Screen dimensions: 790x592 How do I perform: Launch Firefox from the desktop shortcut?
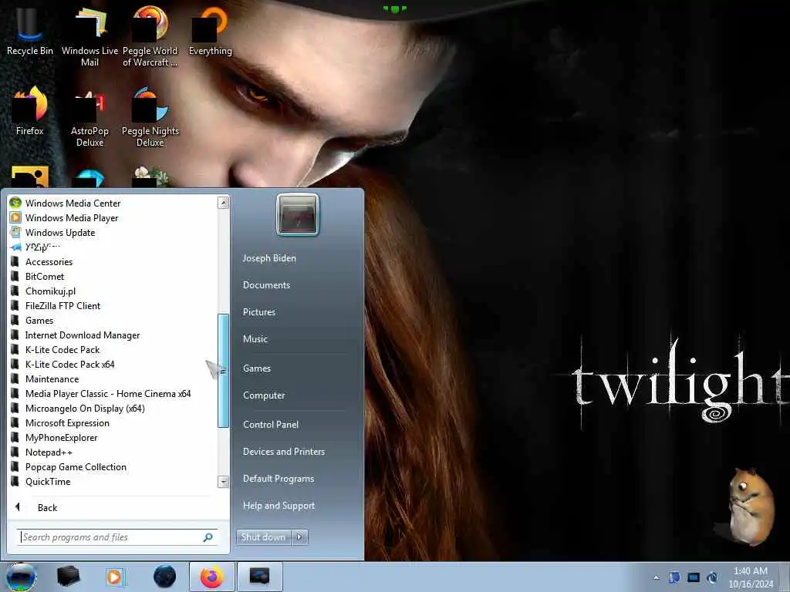coord(30,111)
